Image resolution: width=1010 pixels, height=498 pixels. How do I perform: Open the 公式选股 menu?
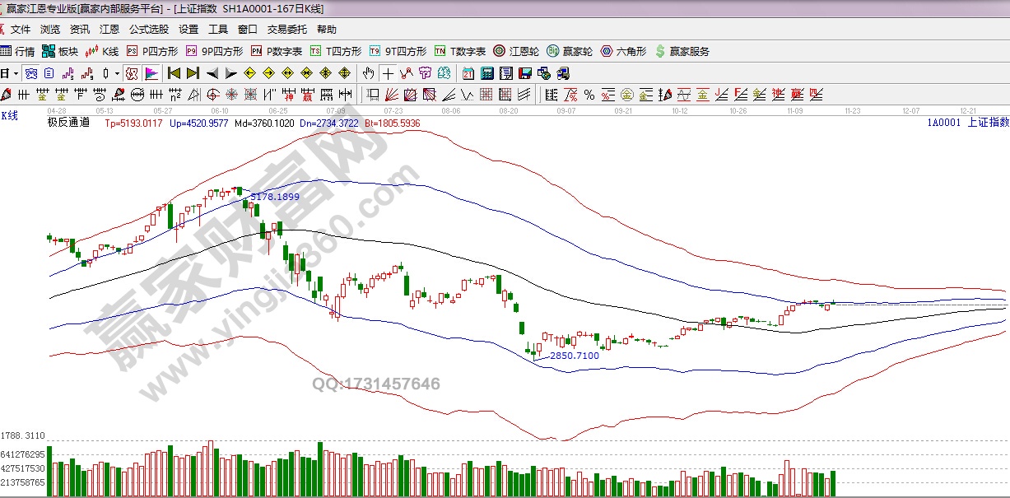click(x=148, y=29)
